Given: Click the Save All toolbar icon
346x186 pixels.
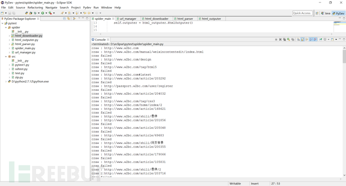Looking at the screenshot, I should pos(14,13).
